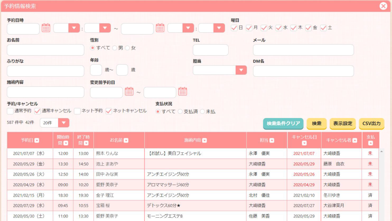Click the CSV出力 button

tap(371, 124)
